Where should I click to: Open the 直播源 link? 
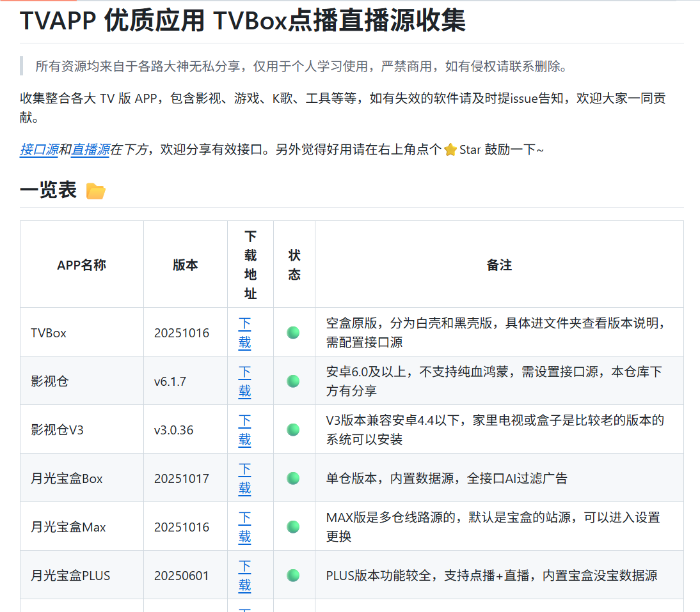(90, 149)
